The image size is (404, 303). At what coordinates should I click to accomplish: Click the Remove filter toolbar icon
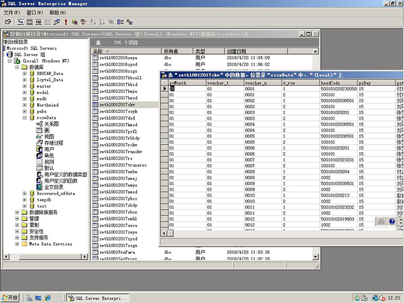coord(111,22)
